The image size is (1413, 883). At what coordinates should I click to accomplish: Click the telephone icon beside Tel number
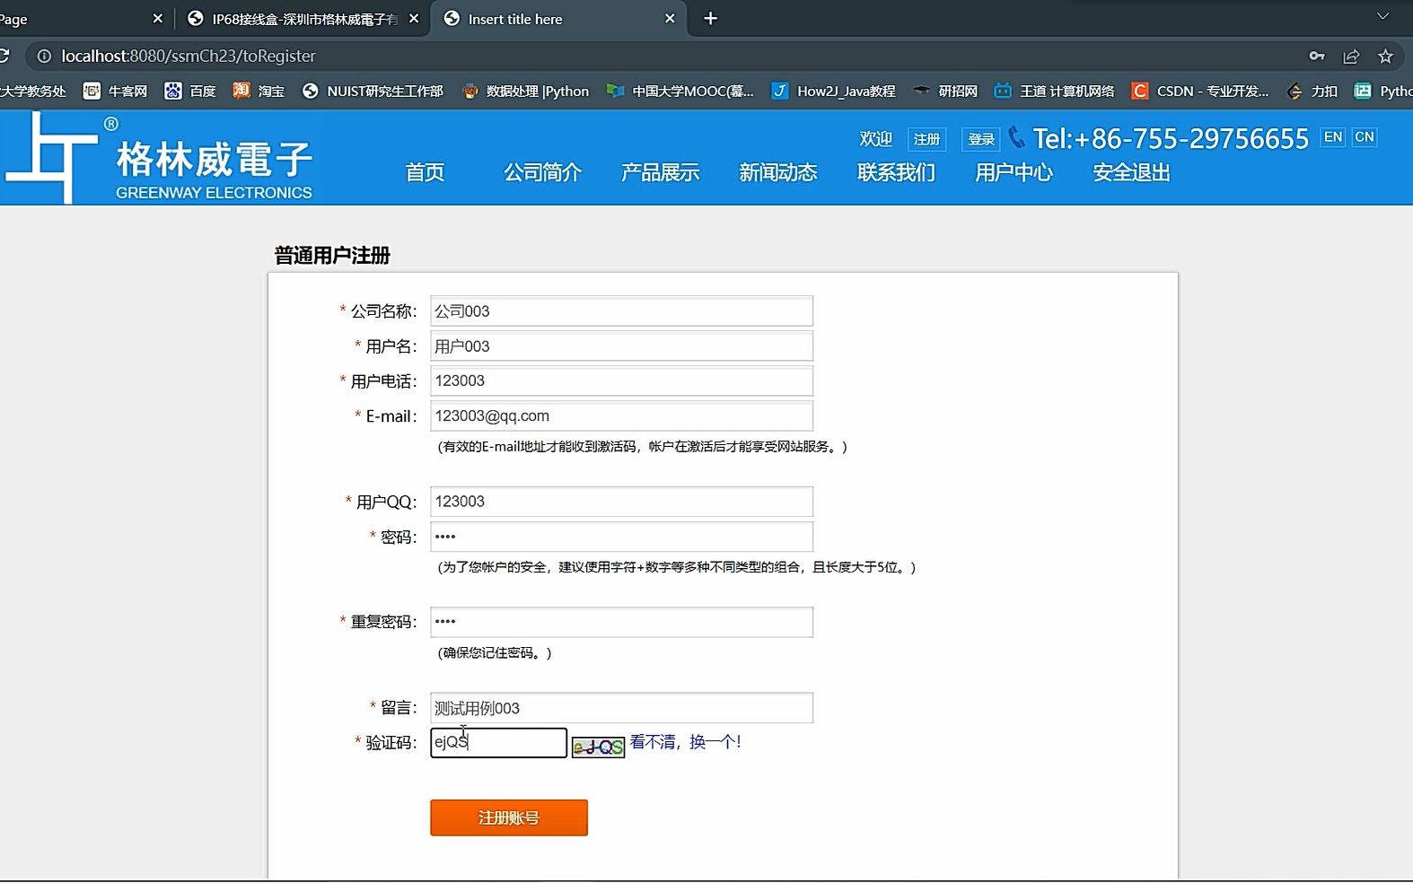point(1016,137)
